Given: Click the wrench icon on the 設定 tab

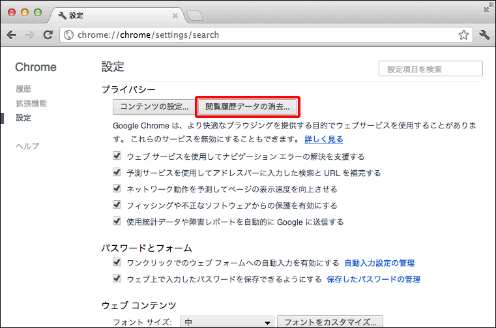Looking at the screenshot, I should (62, 16).
